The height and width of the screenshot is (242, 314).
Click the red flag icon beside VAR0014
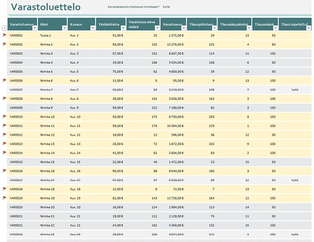5,153
